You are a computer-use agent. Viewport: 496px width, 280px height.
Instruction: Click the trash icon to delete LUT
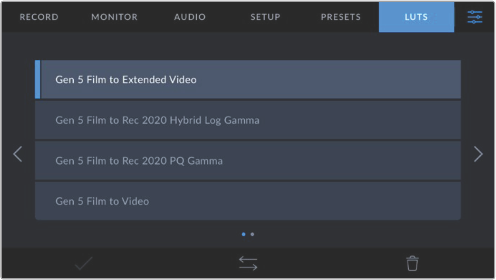coord(412,263)
